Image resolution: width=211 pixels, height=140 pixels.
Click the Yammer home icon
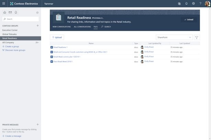(5, 12)
